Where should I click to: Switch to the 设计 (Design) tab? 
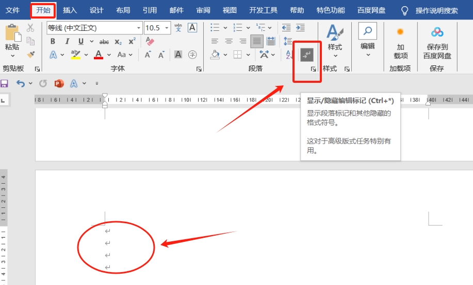coord(96,10)
